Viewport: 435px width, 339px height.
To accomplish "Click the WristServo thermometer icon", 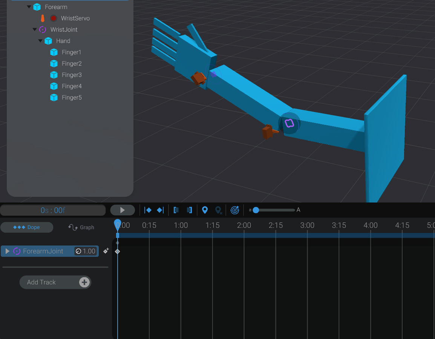I will (x=42, y=18).
